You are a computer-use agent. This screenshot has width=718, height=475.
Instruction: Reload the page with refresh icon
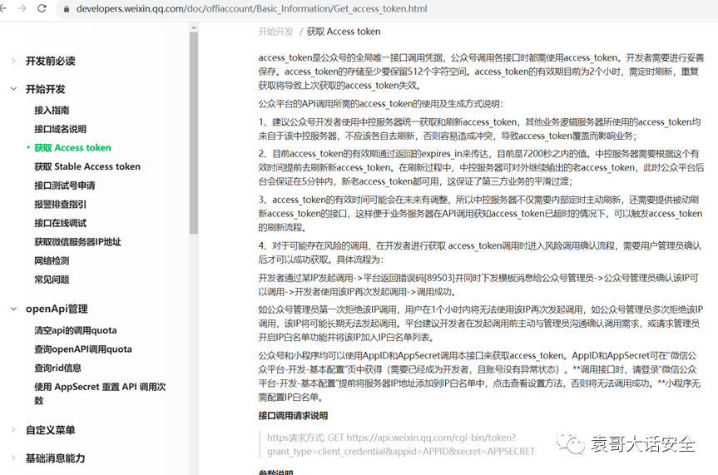pyautogui.click(x=42, y=8)
